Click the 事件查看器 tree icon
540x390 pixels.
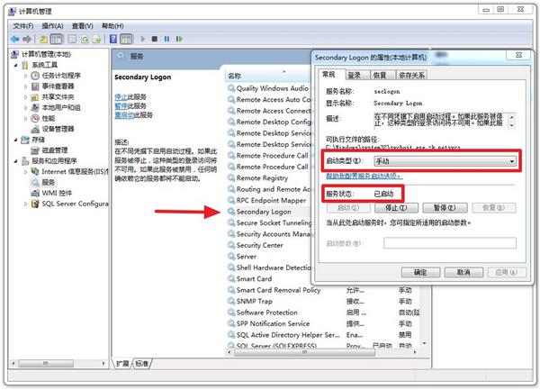[35, 86]
